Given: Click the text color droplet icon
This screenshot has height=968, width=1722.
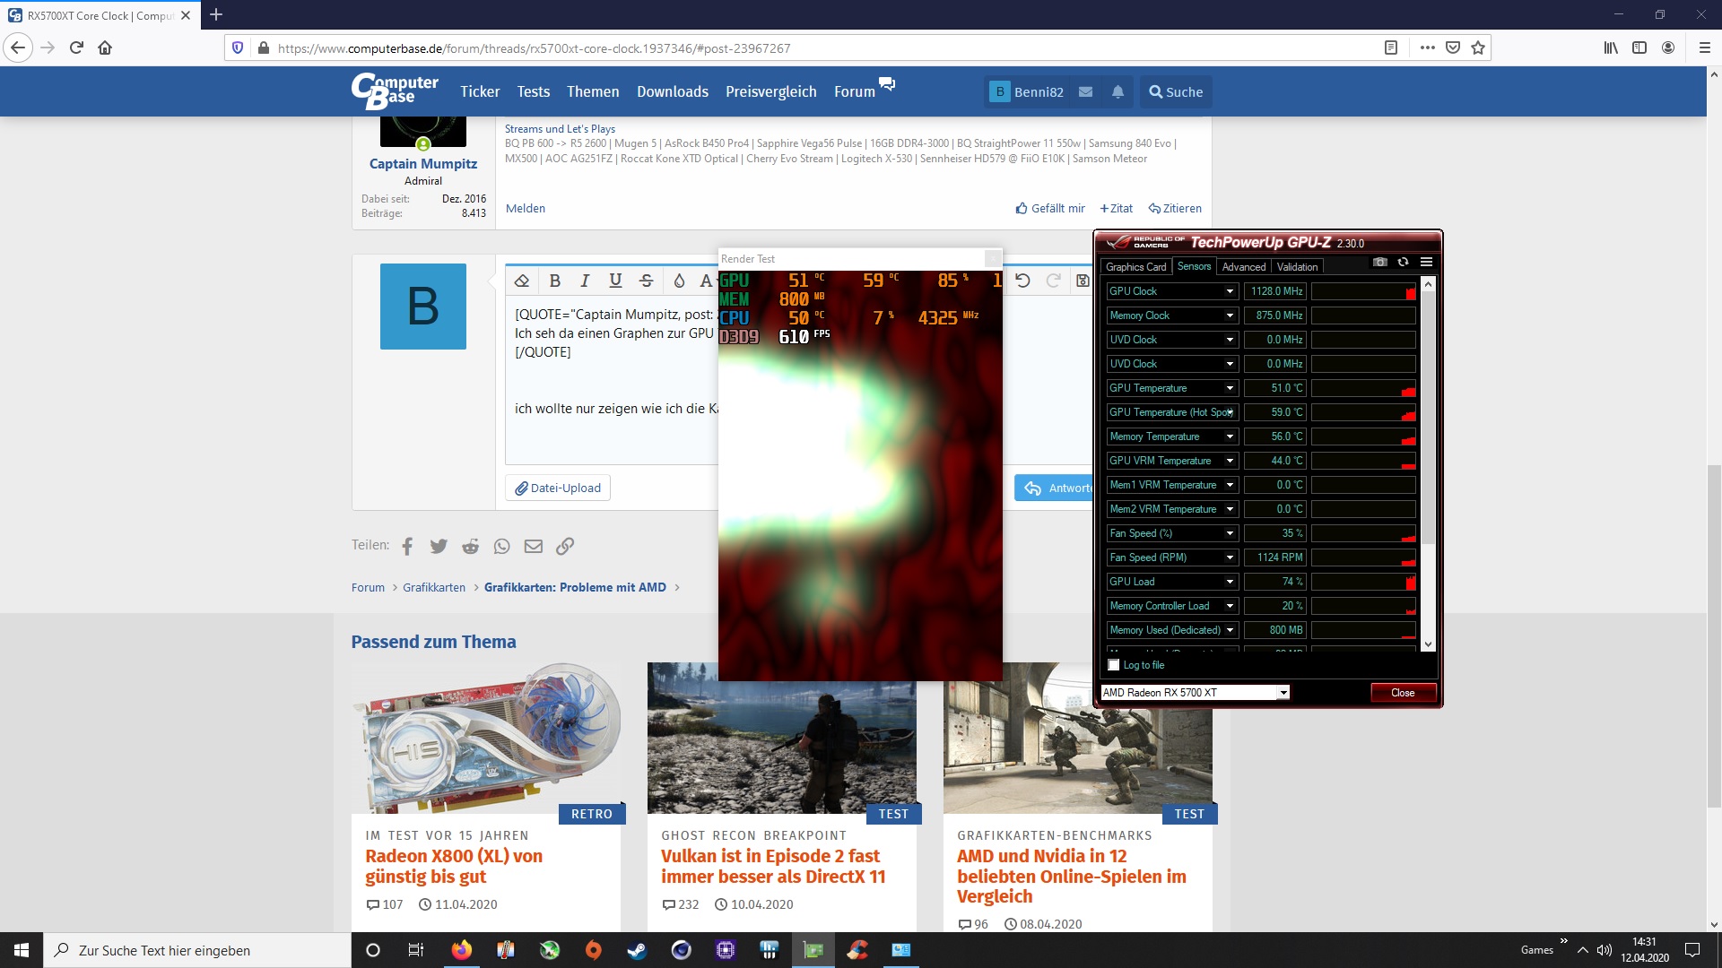Looking at the screenshot, I should (679, 281).
